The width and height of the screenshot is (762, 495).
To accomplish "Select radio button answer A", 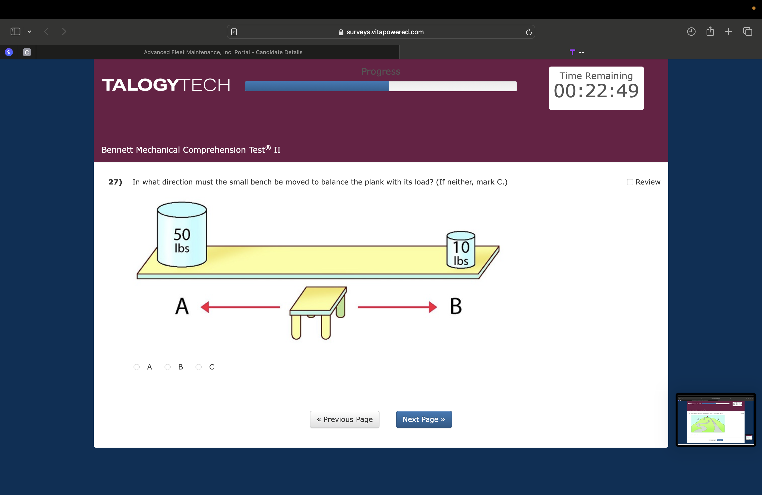I will point(137,367).
